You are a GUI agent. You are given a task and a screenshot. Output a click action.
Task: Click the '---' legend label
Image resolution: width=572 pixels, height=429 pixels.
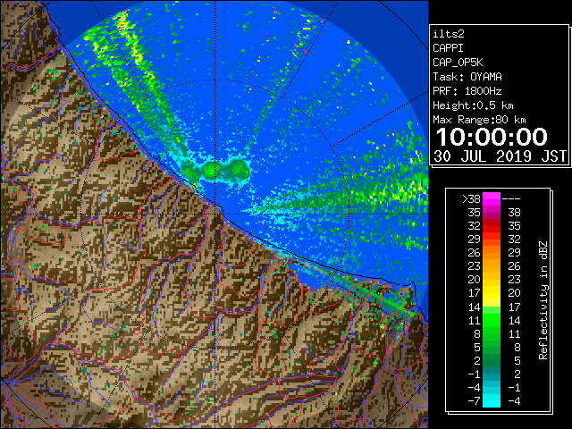[511, 199]
